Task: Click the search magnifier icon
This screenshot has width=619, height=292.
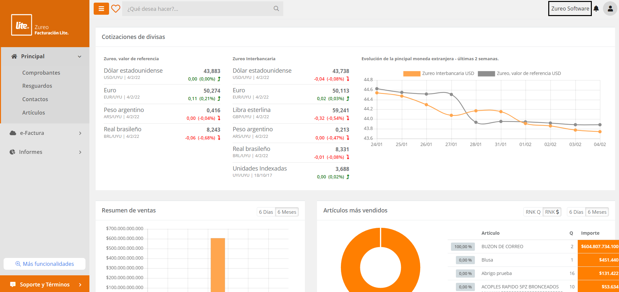Action: (x=276, y=9)
